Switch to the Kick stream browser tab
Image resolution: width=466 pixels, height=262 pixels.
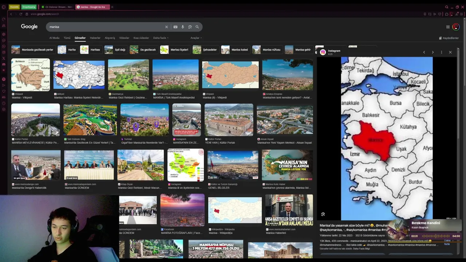[57, 7]
